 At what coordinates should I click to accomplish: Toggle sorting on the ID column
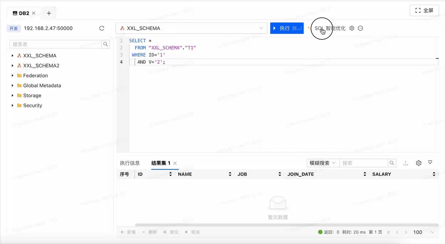coord(170,174)
